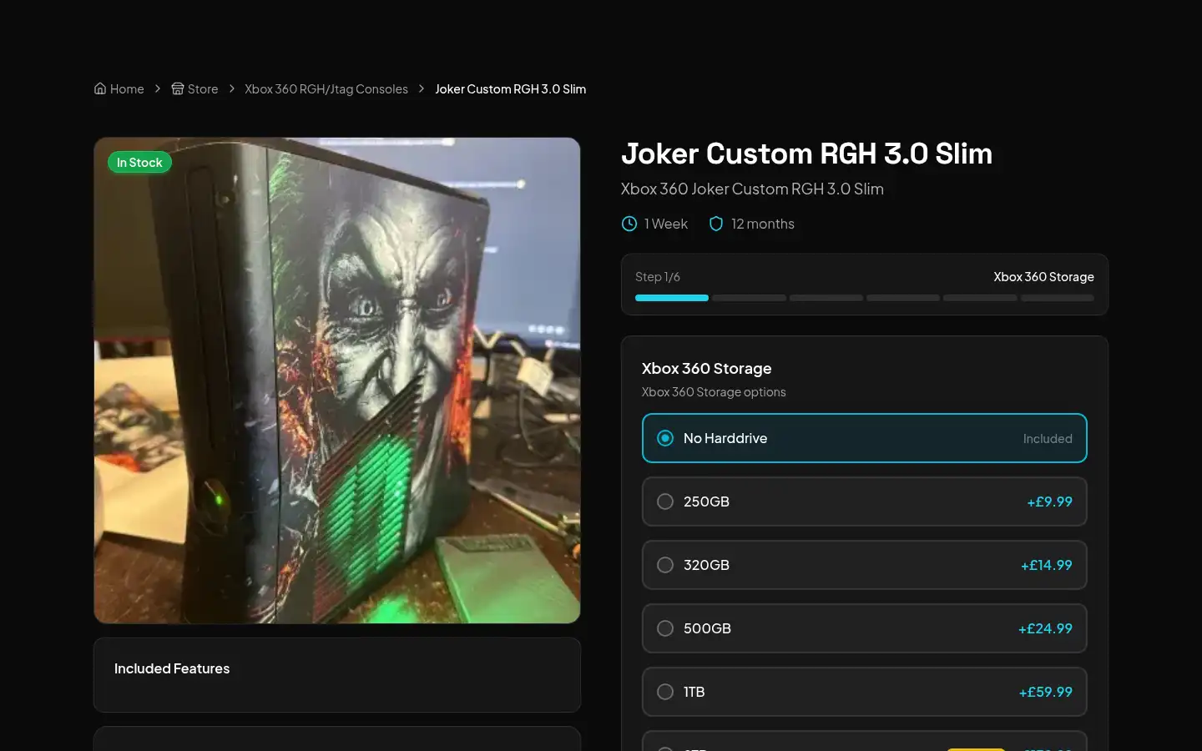
Task: Click the last step progress segment
Action: coord(1058,298)
